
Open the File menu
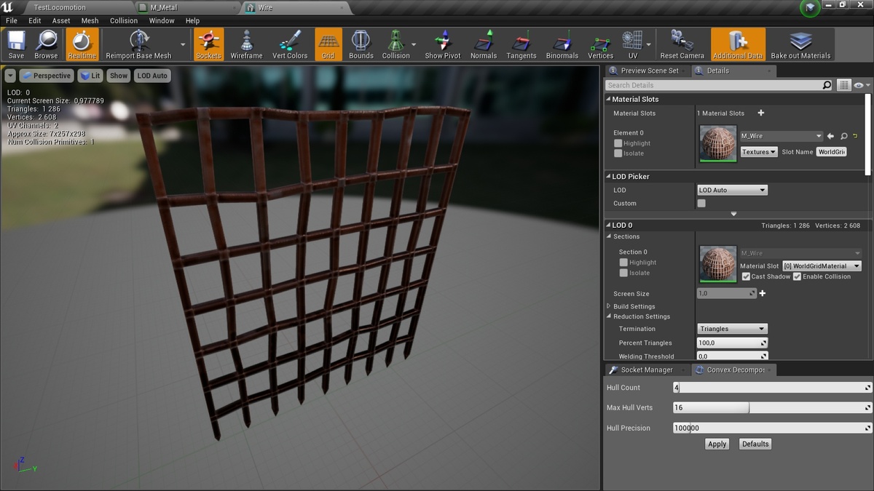click(12, 20)
